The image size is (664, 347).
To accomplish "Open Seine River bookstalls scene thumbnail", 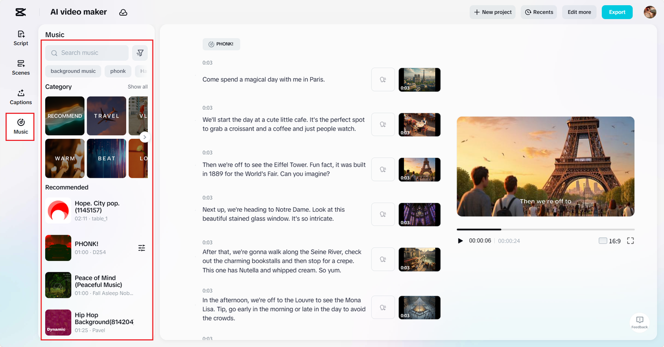I will click(419, 259).
